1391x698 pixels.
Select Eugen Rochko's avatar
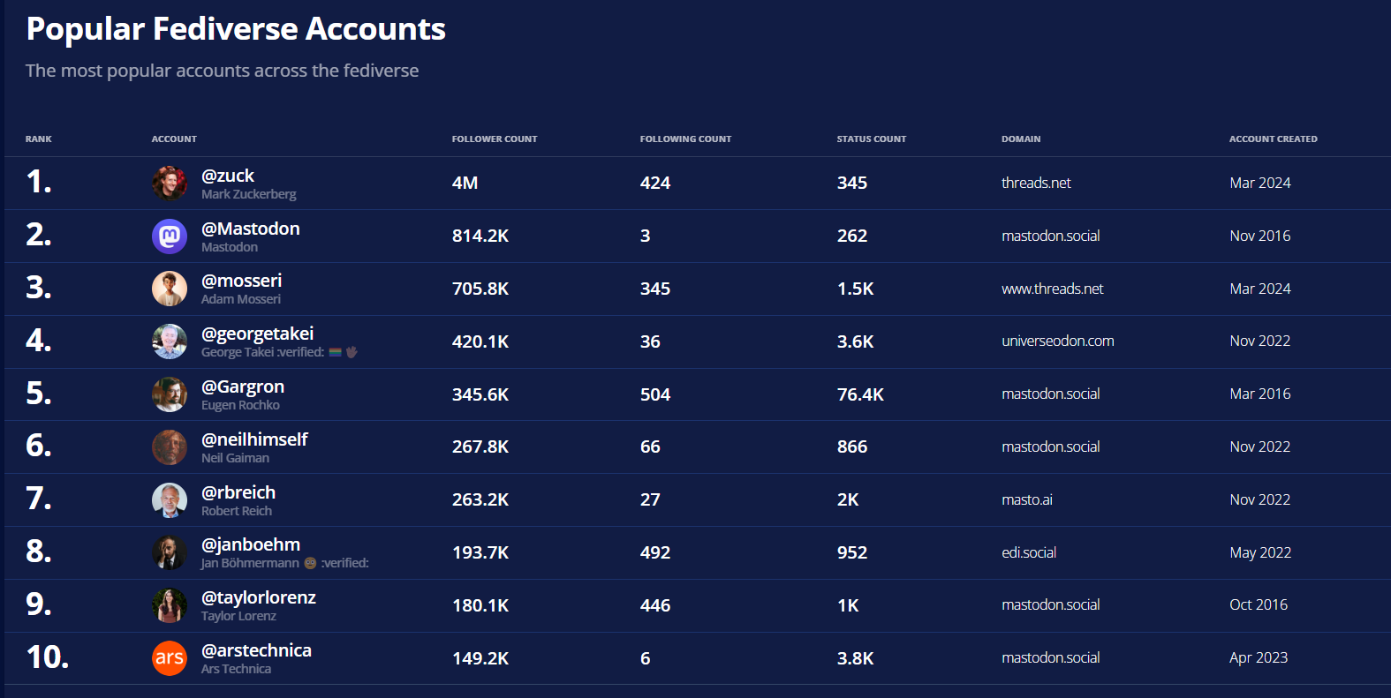click(169, 394)
